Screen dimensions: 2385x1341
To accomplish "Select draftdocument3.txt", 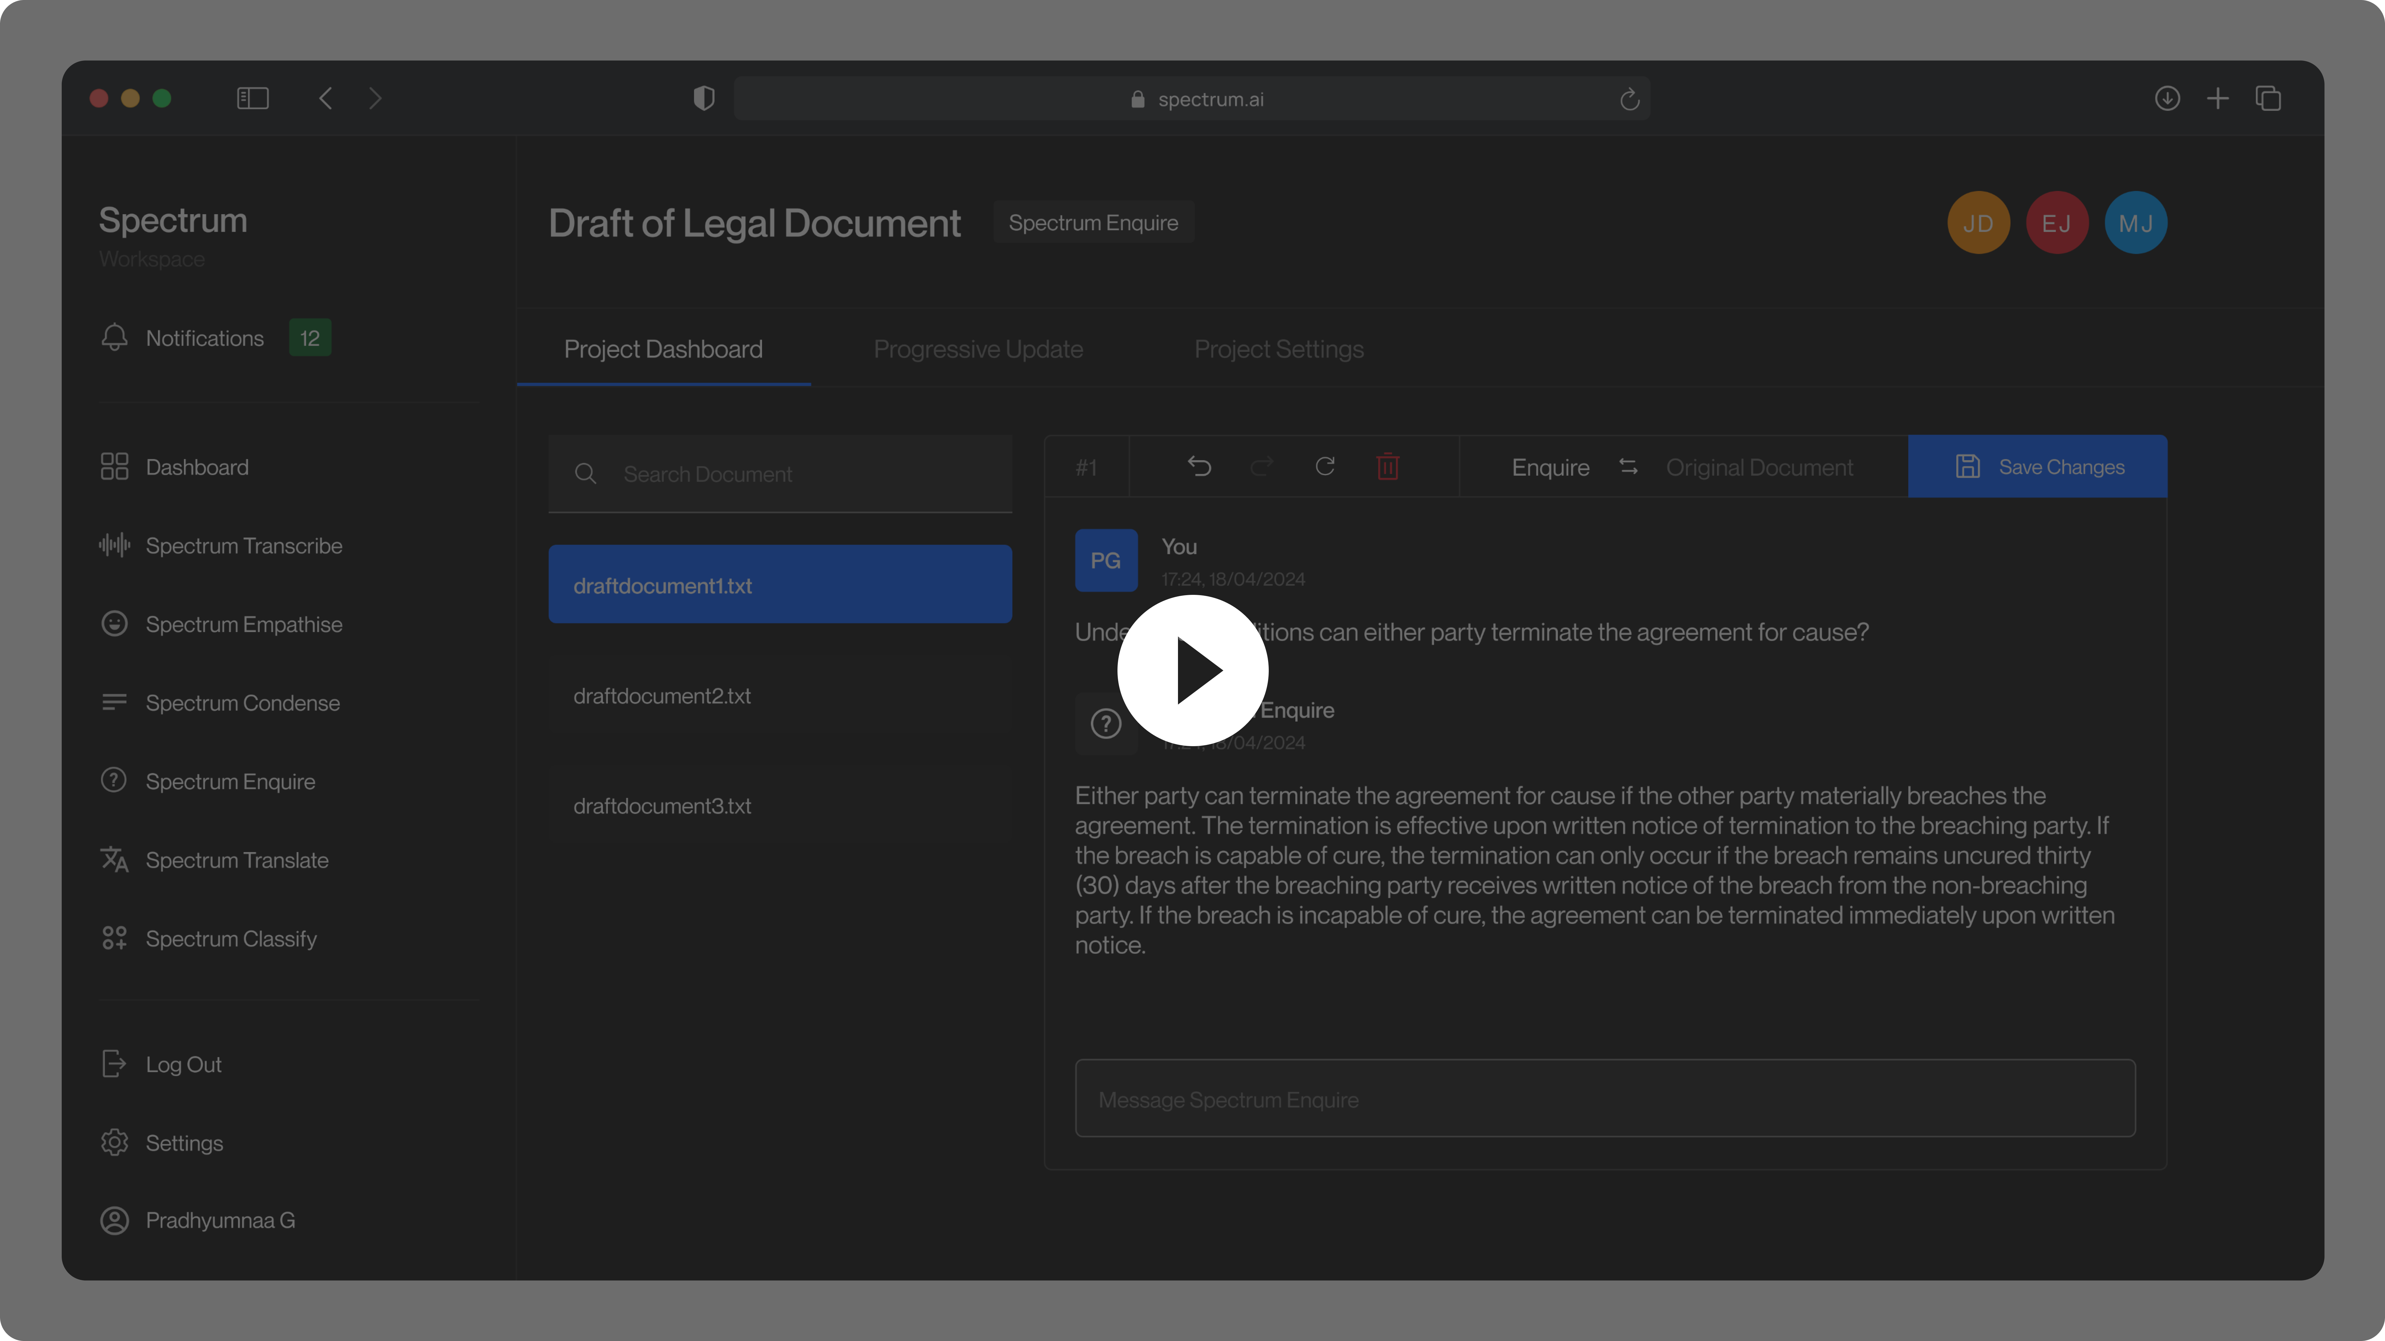I will (780, 806).
